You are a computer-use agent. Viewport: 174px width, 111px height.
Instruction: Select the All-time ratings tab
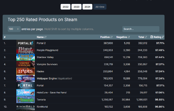coord(100,7)
